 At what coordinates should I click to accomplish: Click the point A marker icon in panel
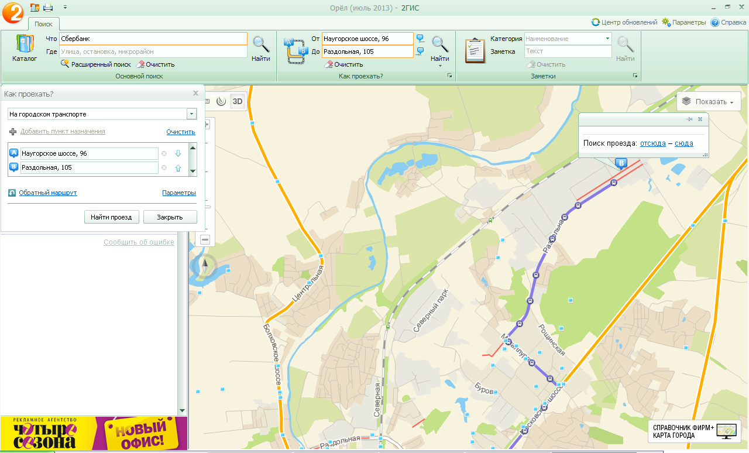tap(14, 153)
